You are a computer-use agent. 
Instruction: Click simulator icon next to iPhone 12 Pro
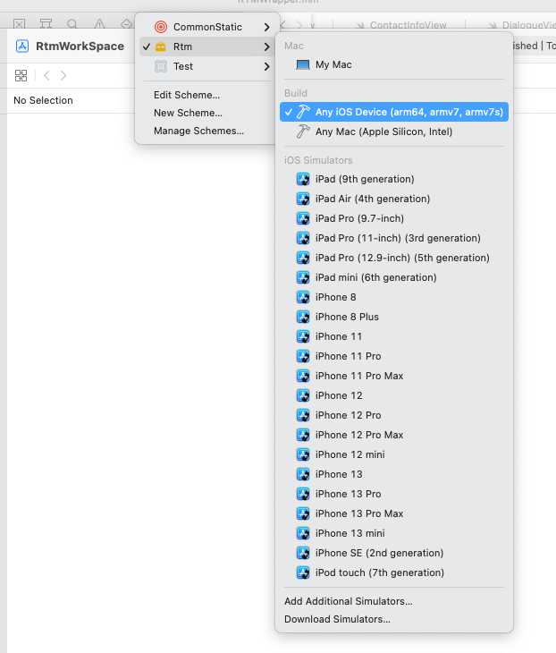point(303,415)
